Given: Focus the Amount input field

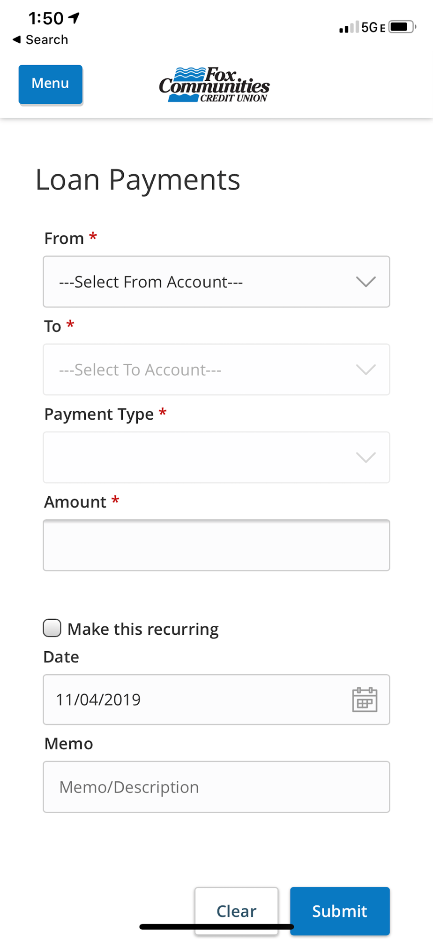Looking at the screenshot, I should [x=216, y=545].
